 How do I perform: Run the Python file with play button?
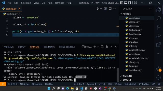98,9
